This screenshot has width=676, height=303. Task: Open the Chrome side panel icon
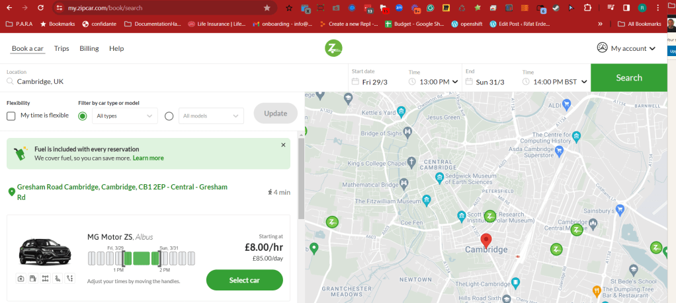coord(626,8)
